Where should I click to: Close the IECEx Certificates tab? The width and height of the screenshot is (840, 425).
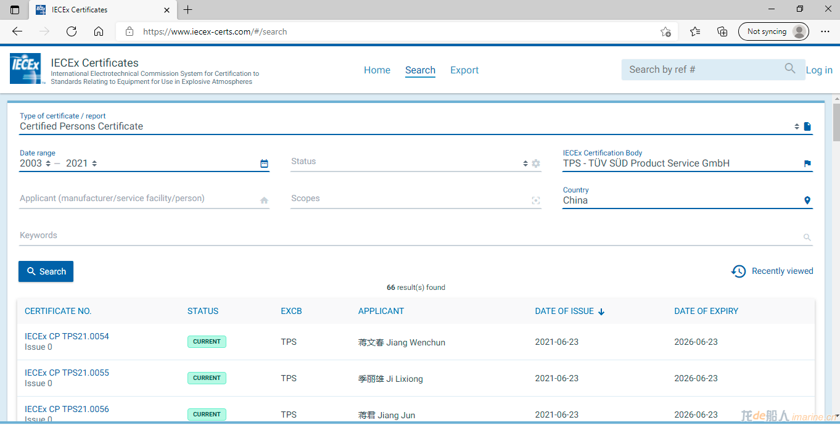coord(167,10)
